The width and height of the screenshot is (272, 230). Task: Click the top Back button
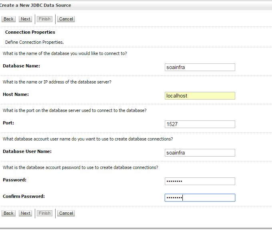click(x=8, y=19)
